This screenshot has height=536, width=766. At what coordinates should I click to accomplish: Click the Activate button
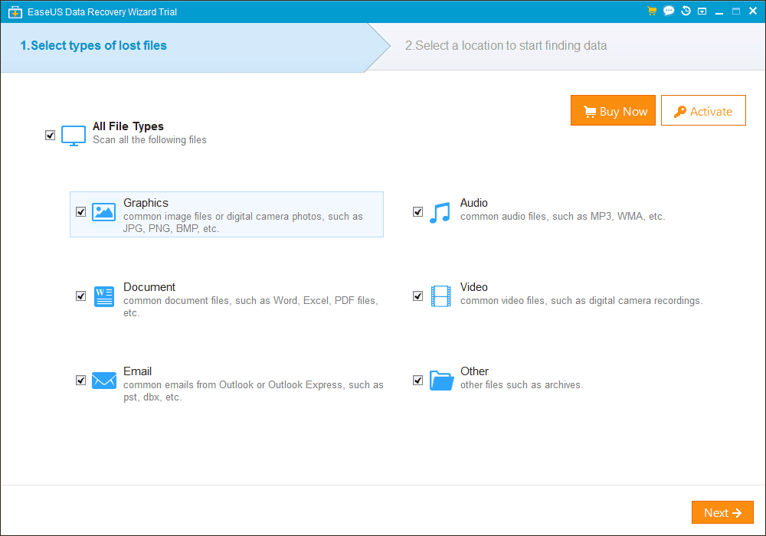coord(703,110)
